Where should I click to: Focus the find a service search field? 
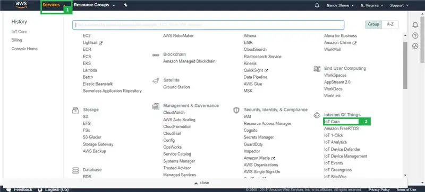[x=208, y=25]
